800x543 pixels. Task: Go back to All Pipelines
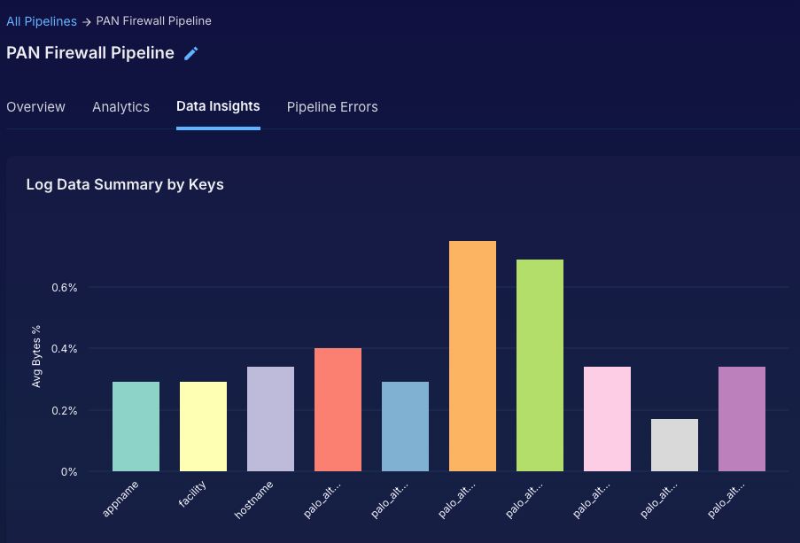[41, 20]
